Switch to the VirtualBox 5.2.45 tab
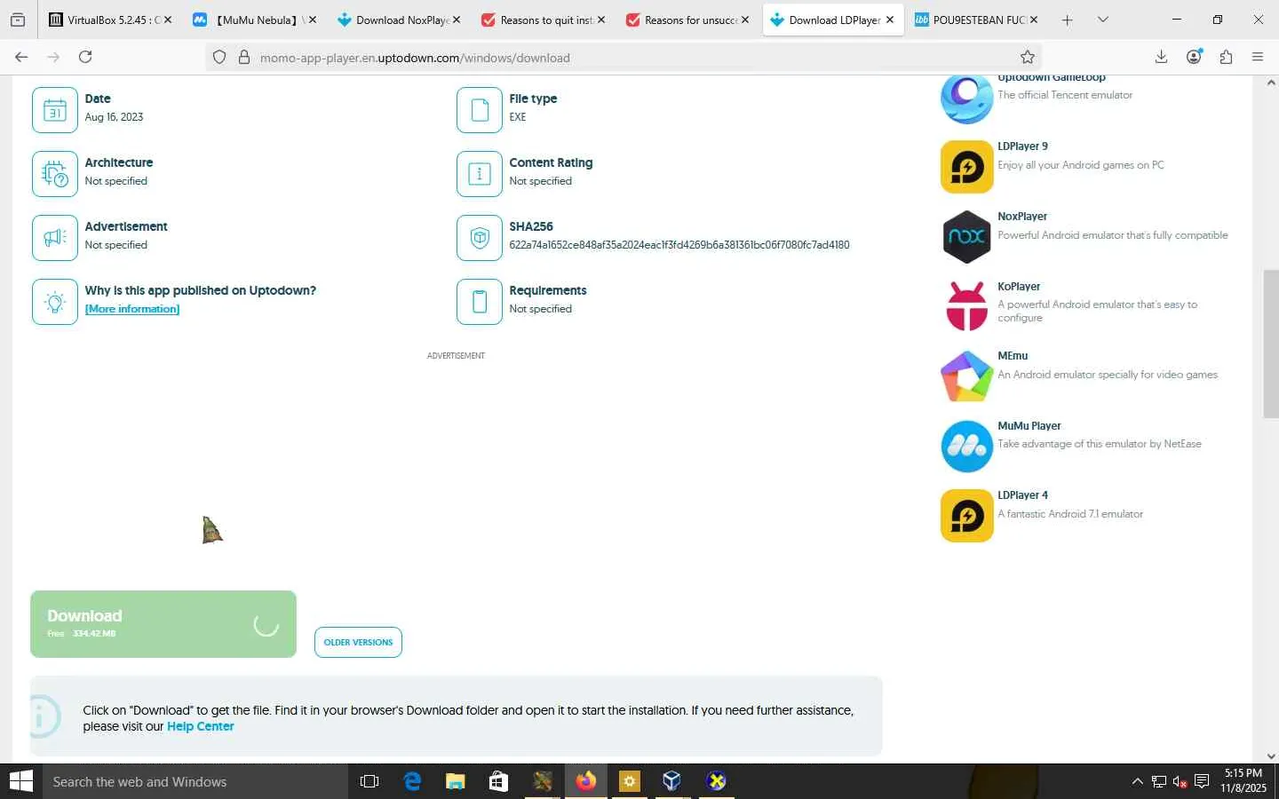Viewport: 1279px width, 799px height. [110, 20]
